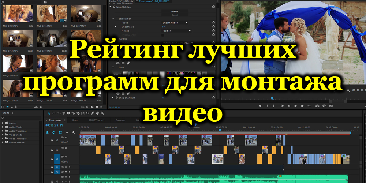Solo the A2 audio track
366x183 pixels.
pos(70,172)
